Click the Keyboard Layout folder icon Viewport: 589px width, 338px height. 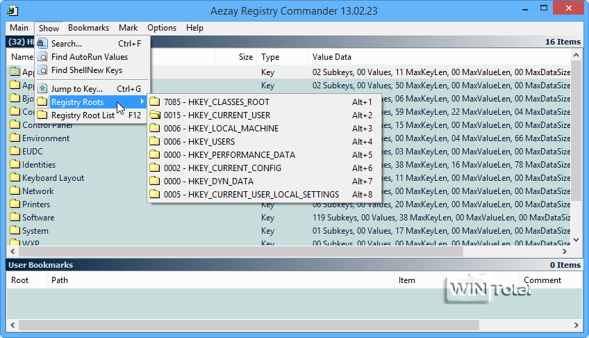click(15, 177)
